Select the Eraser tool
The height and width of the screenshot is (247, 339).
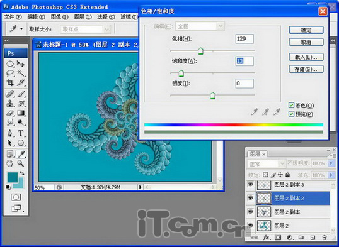click(x=10, y=113)
